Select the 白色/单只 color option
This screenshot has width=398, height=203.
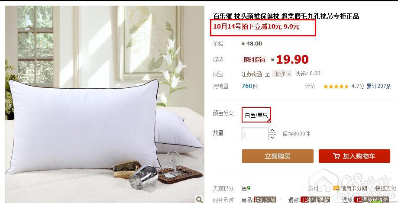click(256, 115)
